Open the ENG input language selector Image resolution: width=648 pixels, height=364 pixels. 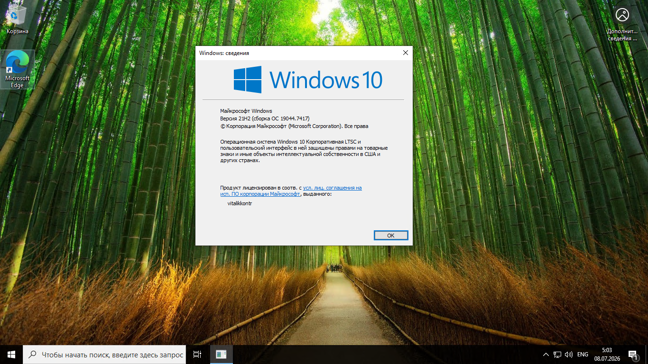click(583, 355)
